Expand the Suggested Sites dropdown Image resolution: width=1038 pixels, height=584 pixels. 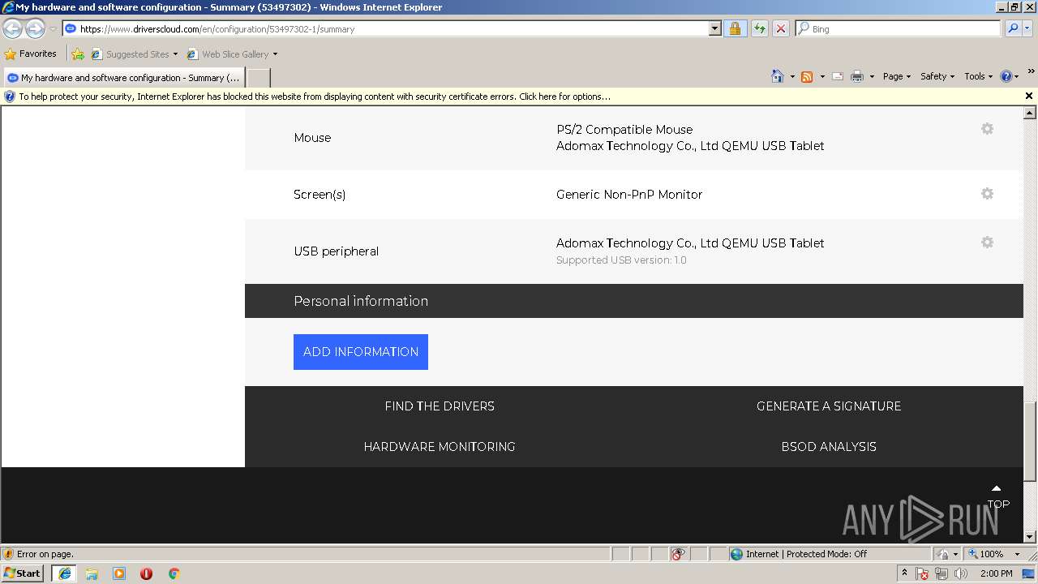pyautogui.click(x=175, y=54)
